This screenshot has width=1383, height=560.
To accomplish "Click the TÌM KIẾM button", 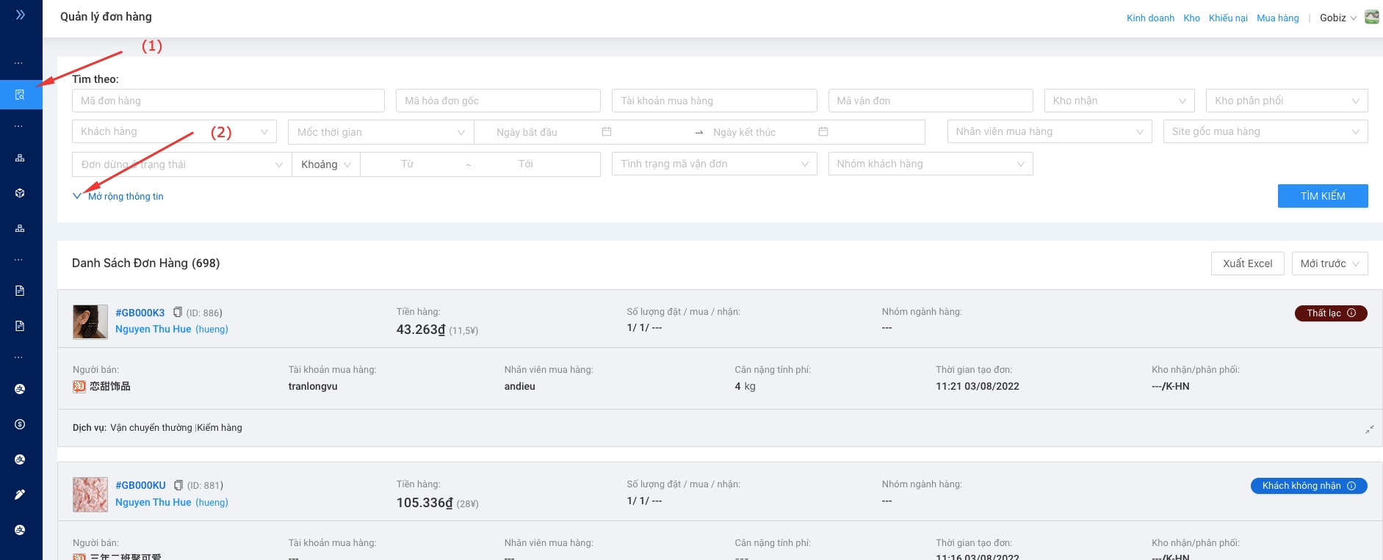I will [1322, 196].
